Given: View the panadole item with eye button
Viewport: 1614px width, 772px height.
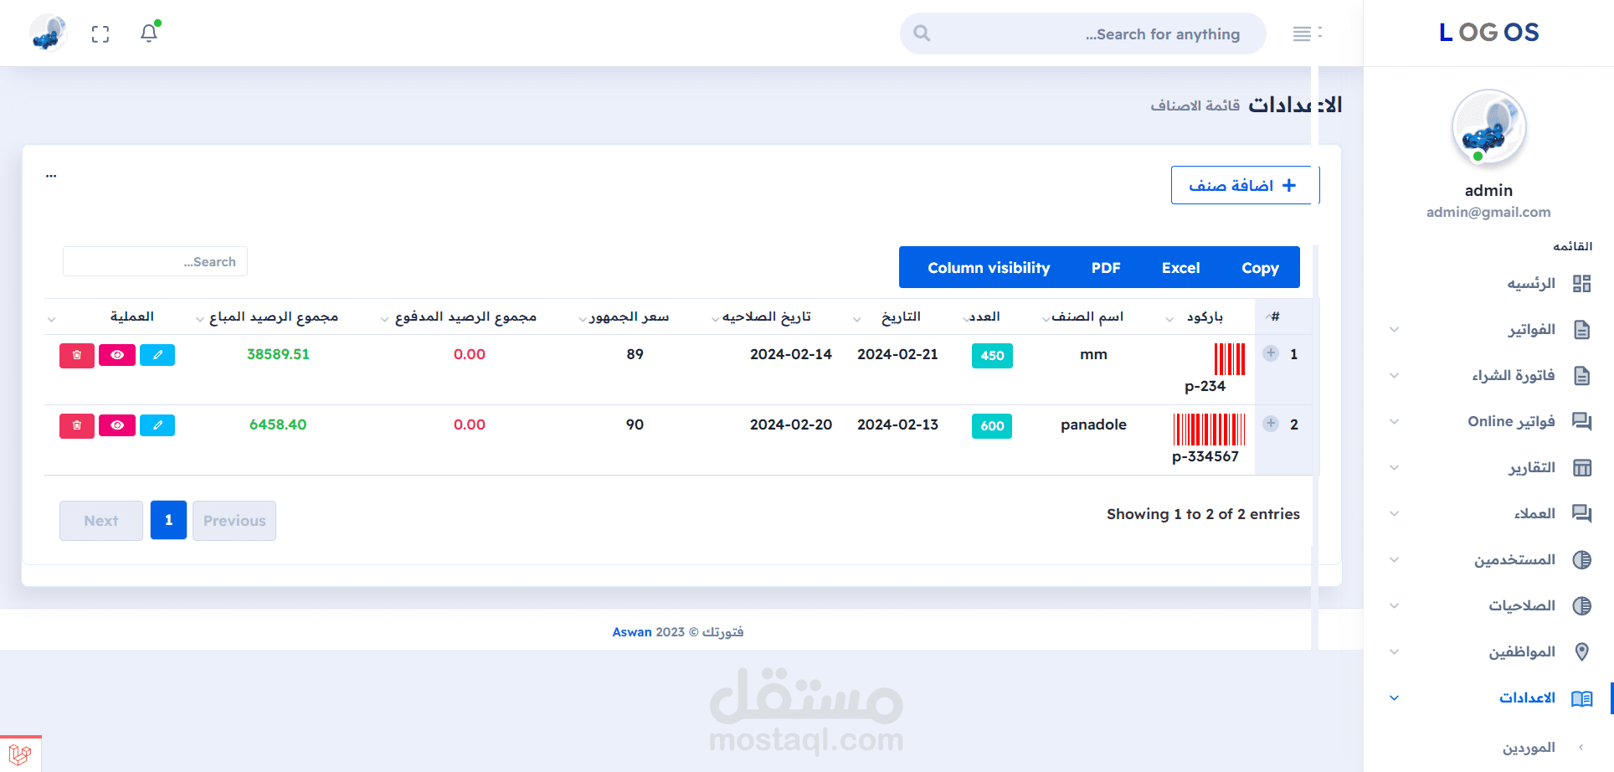Looking at the screenshot, I should pos(117,425).
